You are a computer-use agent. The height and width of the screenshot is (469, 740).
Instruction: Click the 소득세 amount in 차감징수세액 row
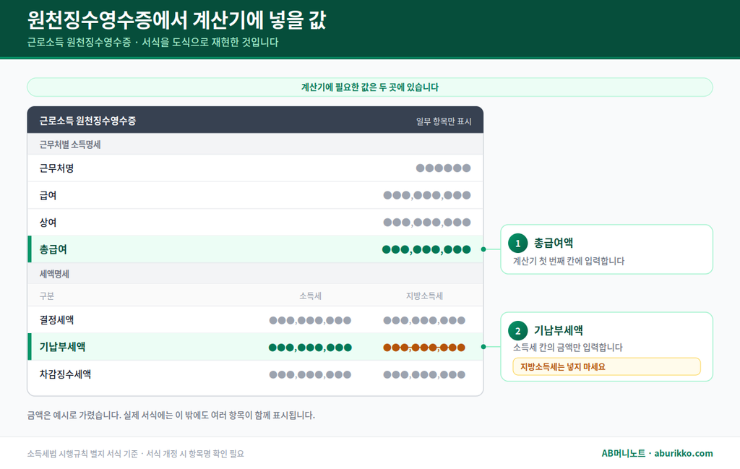pyautogui.click(x=310, y=374)
